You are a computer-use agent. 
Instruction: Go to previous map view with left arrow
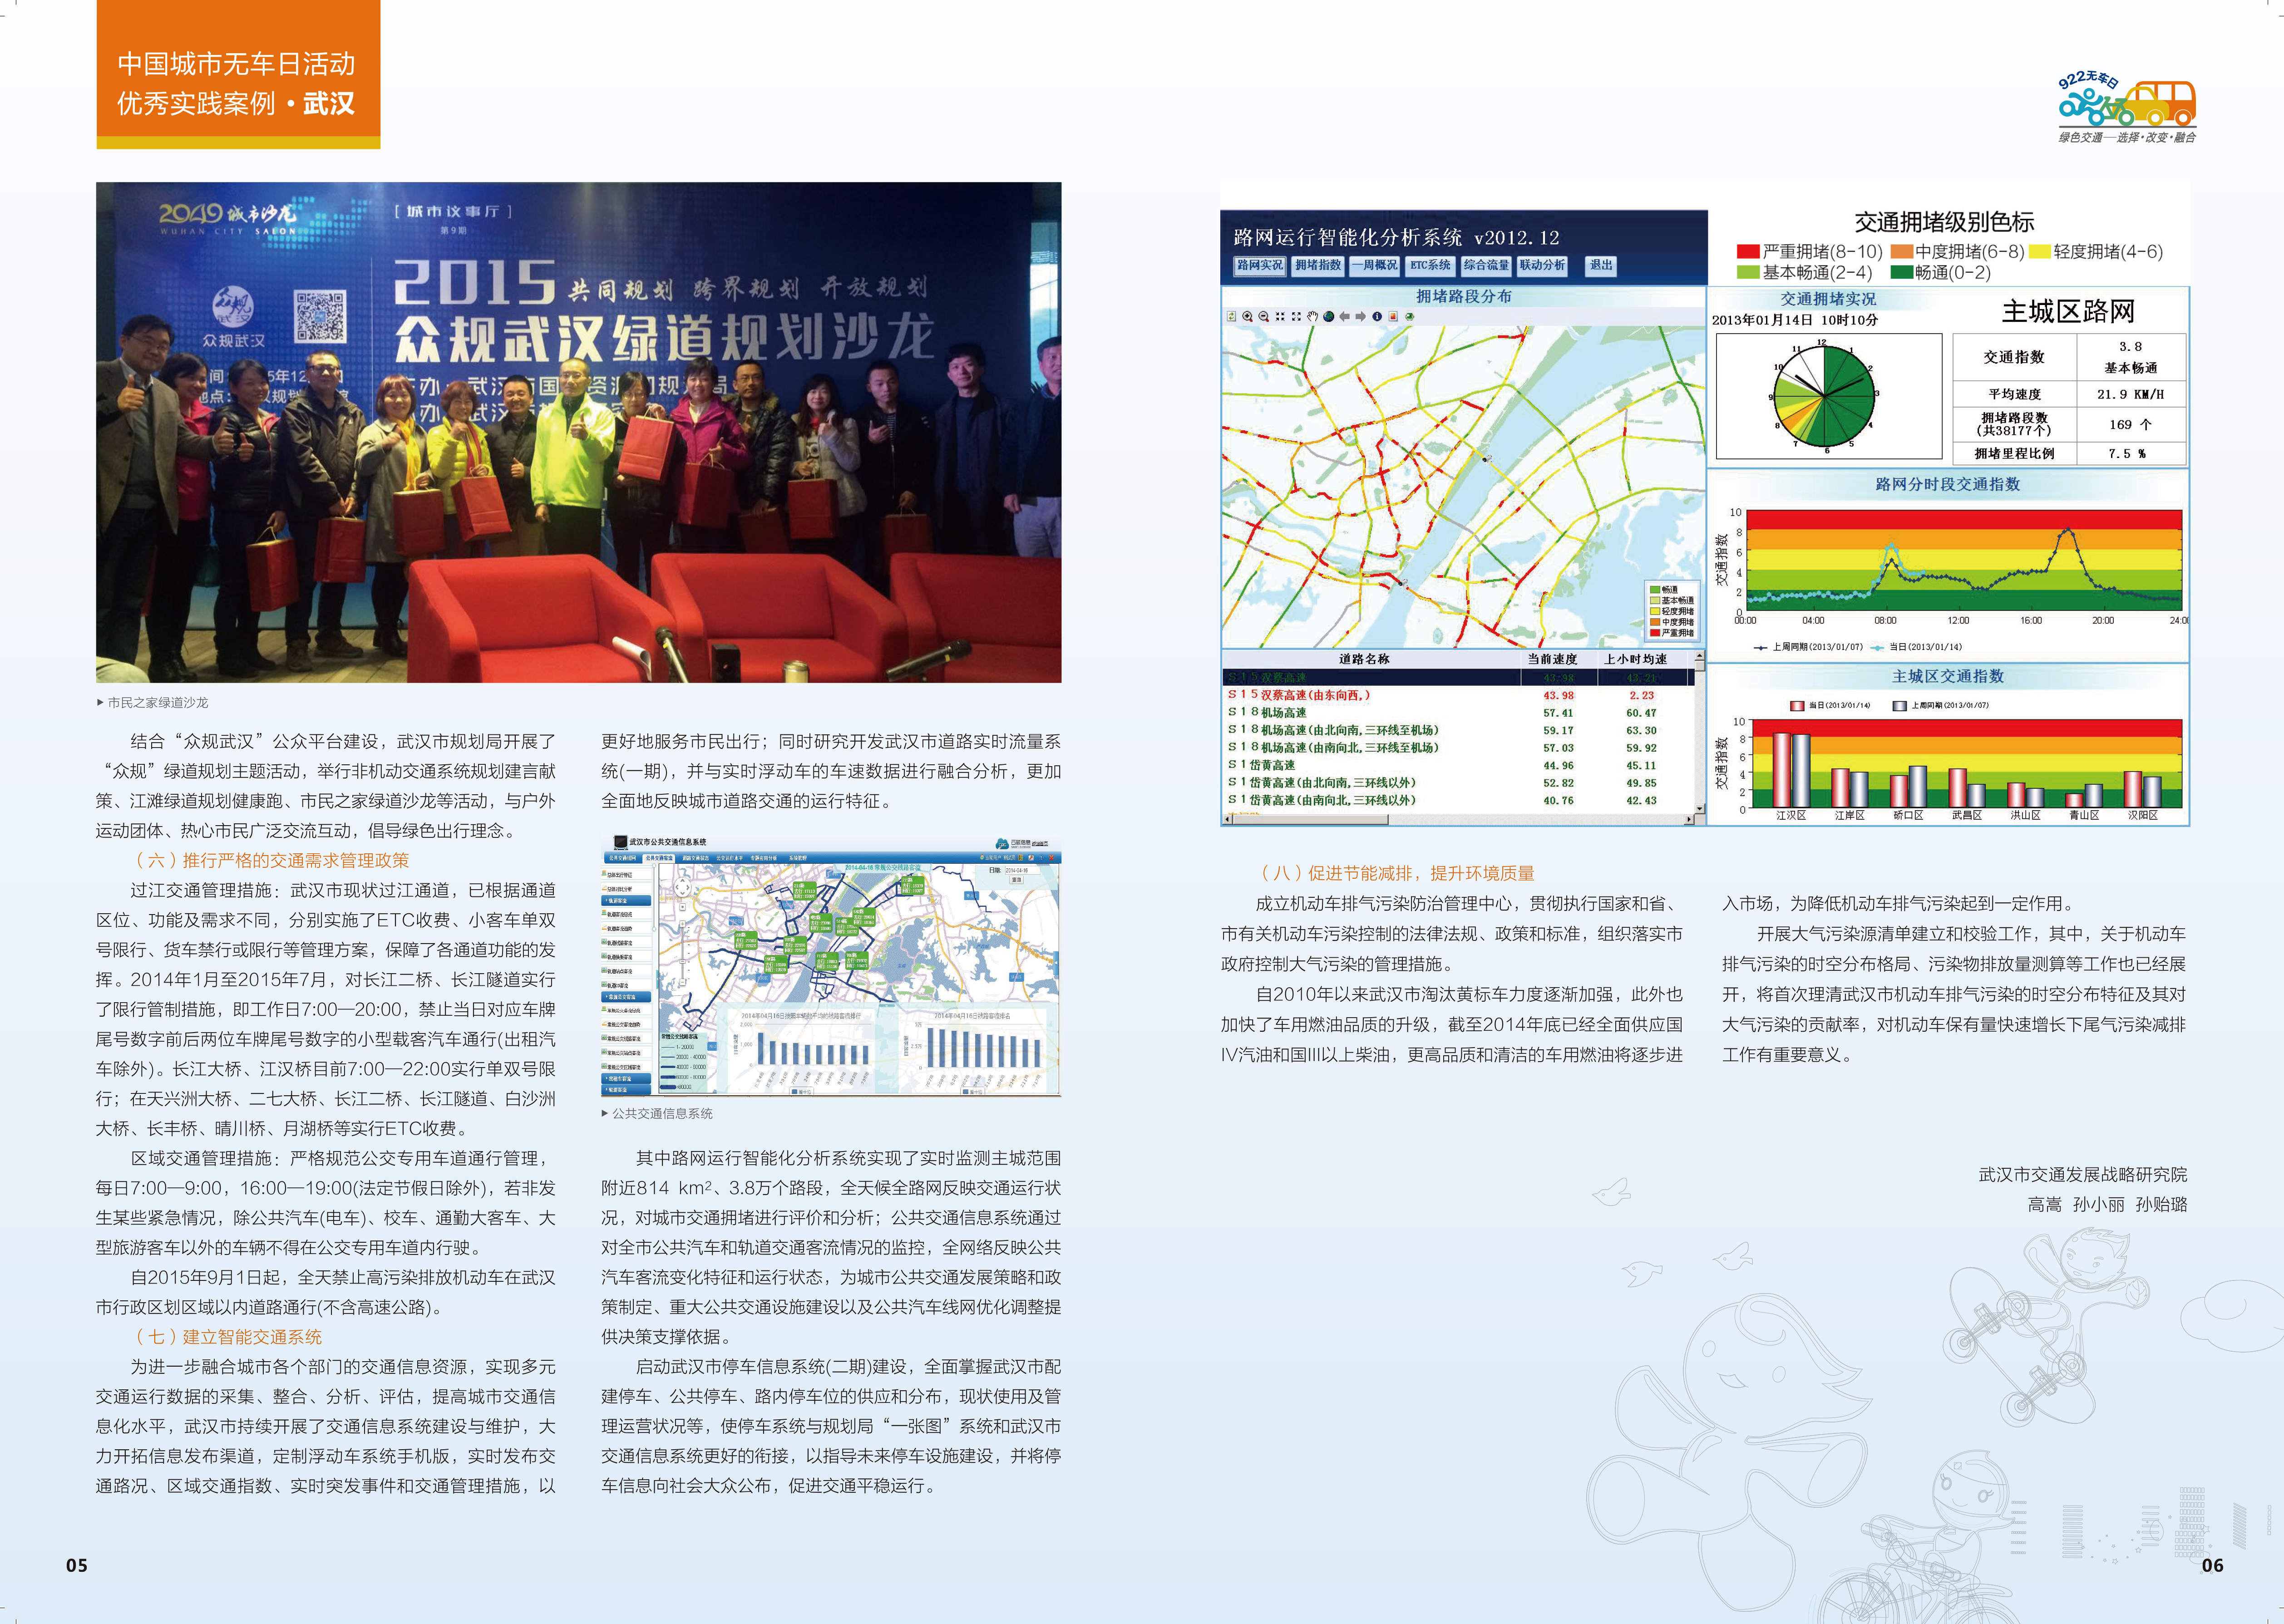tap(1345, 316)
